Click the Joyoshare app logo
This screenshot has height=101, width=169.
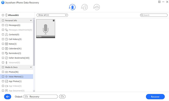(3, 3)
